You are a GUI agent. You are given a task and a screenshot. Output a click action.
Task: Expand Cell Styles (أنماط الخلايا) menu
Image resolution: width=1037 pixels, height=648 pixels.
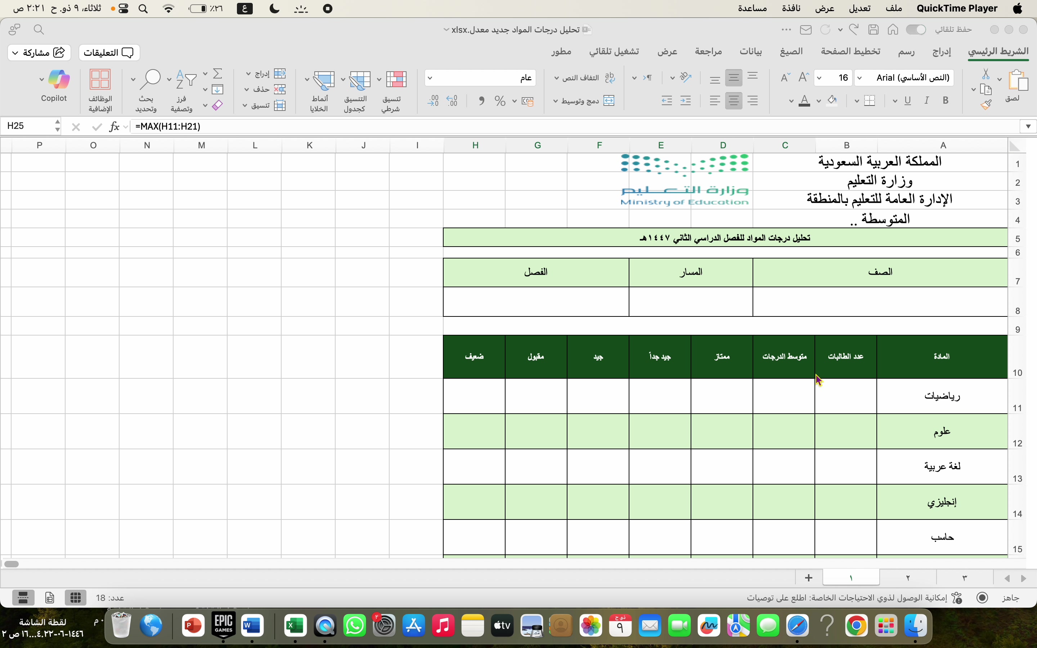pyautogui.click(x=307, y=80)
